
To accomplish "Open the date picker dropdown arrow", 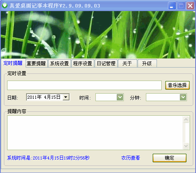I will click(x=66, y=97).
